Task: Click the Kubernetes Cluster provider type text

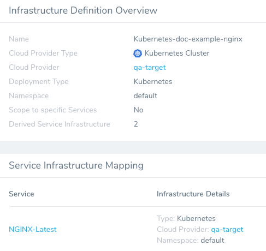Action: [177, 53]
